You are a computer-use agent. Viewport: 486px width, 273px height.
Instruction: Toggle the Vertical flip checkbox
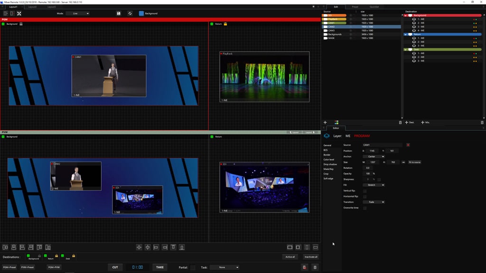tap(364, 191)
